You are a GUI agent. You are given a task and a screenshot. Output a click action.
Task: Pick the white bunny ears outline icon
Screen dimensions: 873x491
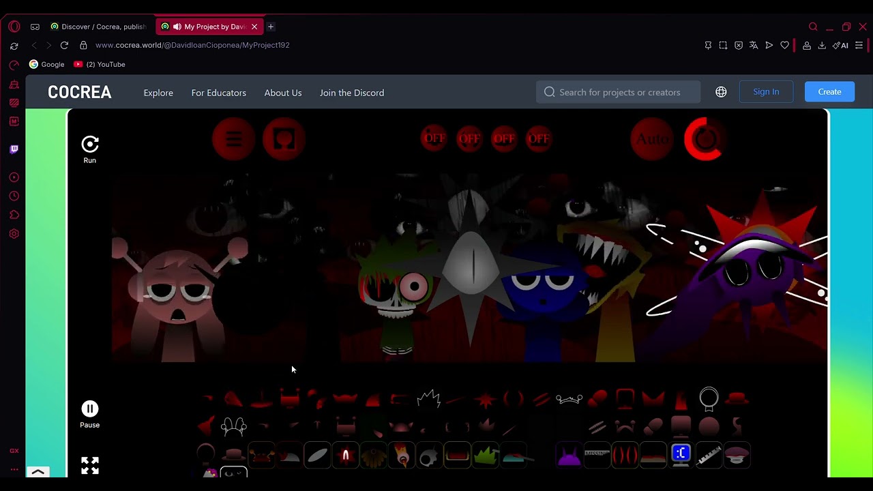click(233, 426)
